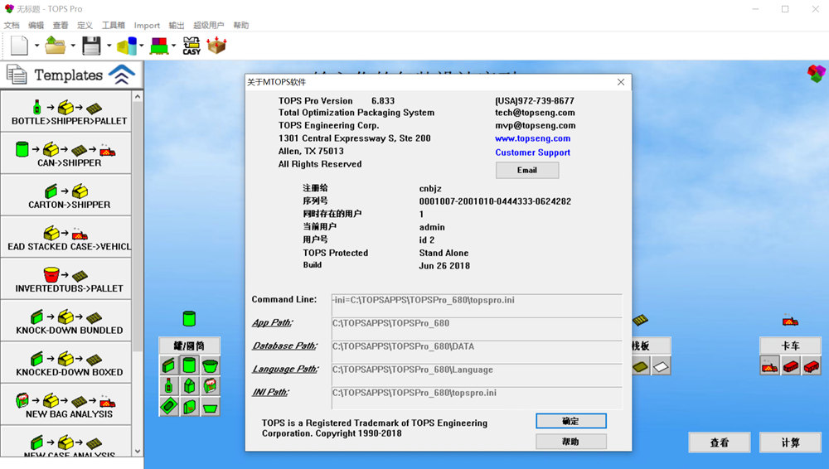
Task: Click the 卡车 header button
Action: coord(790,346)
